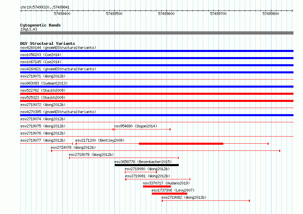The height and width of the screenshot is (214, 303).
Task: Open variant esv2719078 (Wong2012b)
Action: 73,147
